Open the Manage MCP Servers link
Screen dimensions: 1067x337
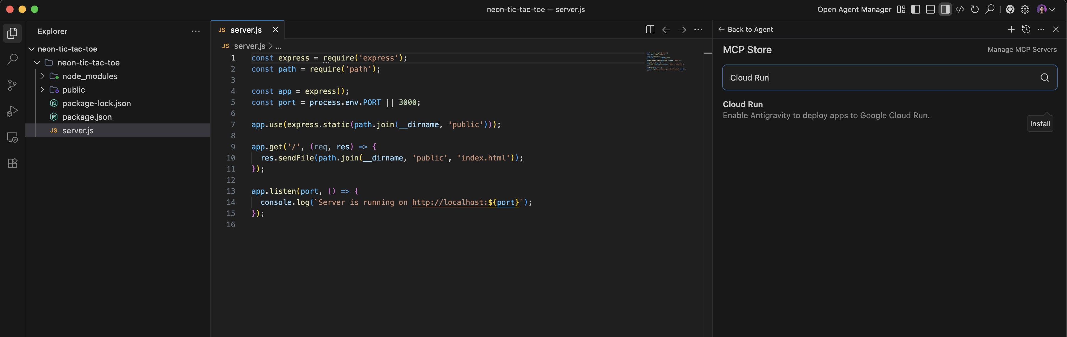click(x=1022, y=49)
